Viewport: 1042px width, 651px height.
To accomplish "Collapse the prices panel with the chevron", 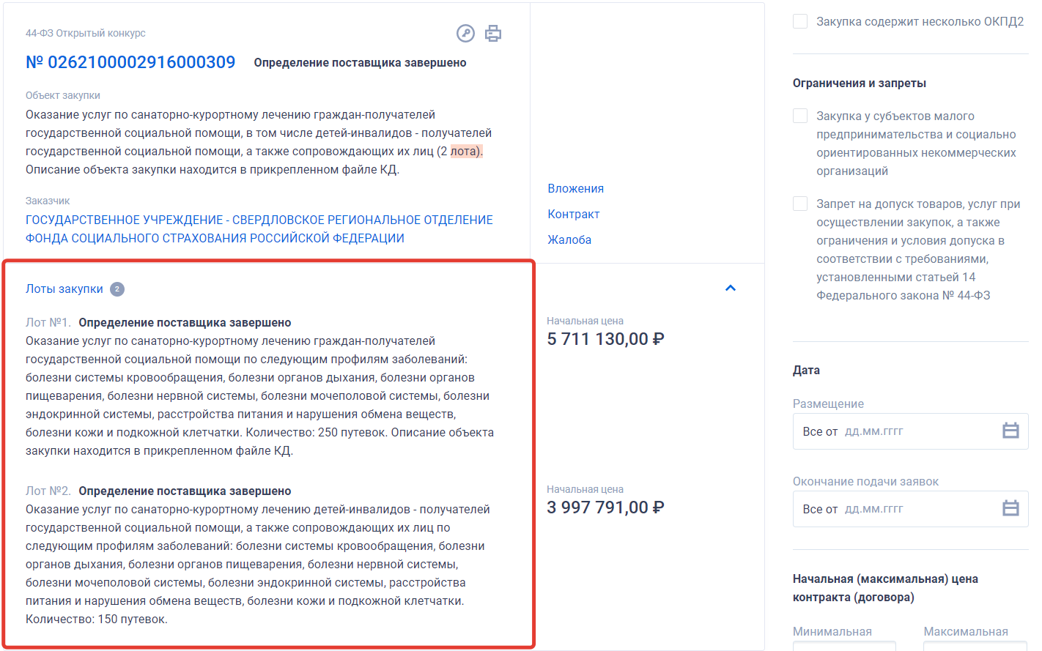I will point(730,288).
